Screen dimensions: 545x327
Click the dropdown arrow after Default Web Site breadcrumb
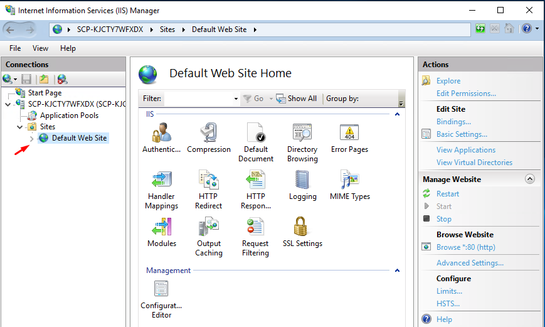click(x=255, y=30)
